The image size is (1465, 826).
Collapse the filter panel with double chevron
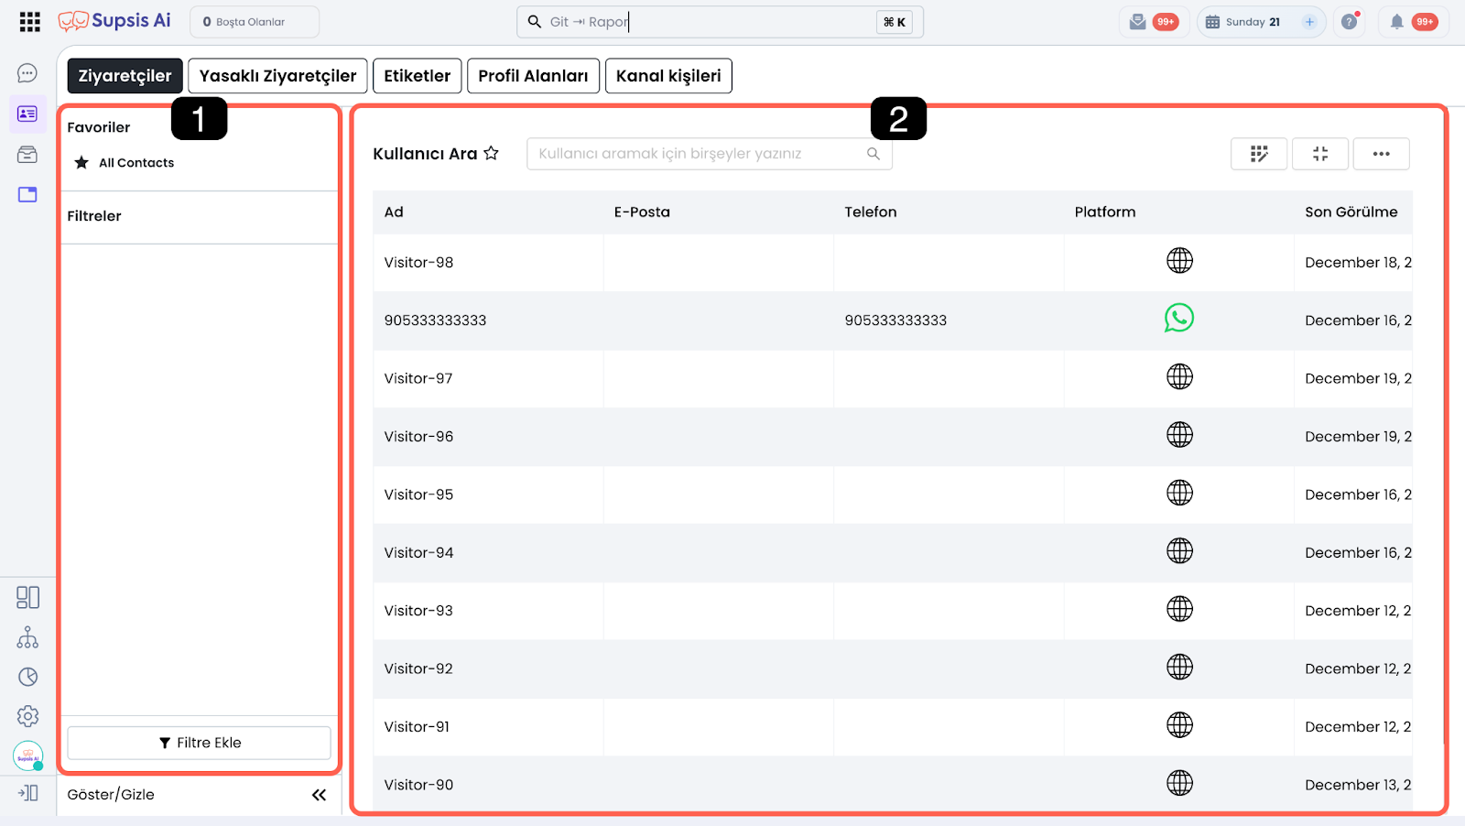coord(319,795)
